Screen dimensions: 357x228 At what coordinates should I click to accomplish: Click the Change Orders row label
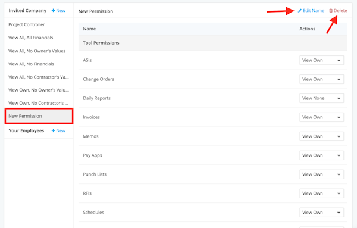pyautogui.click(x=99, y=79)
